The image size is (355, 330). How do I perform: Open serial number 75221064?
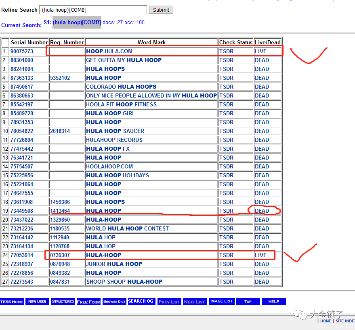point(22,184)
